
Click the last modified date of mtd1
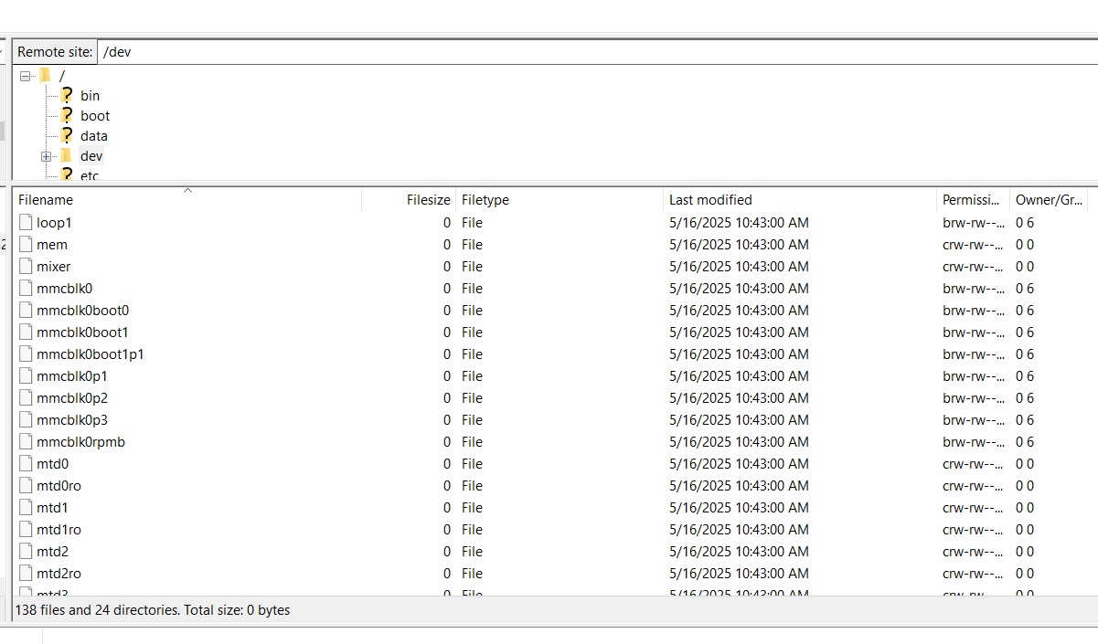pos(739,507)
